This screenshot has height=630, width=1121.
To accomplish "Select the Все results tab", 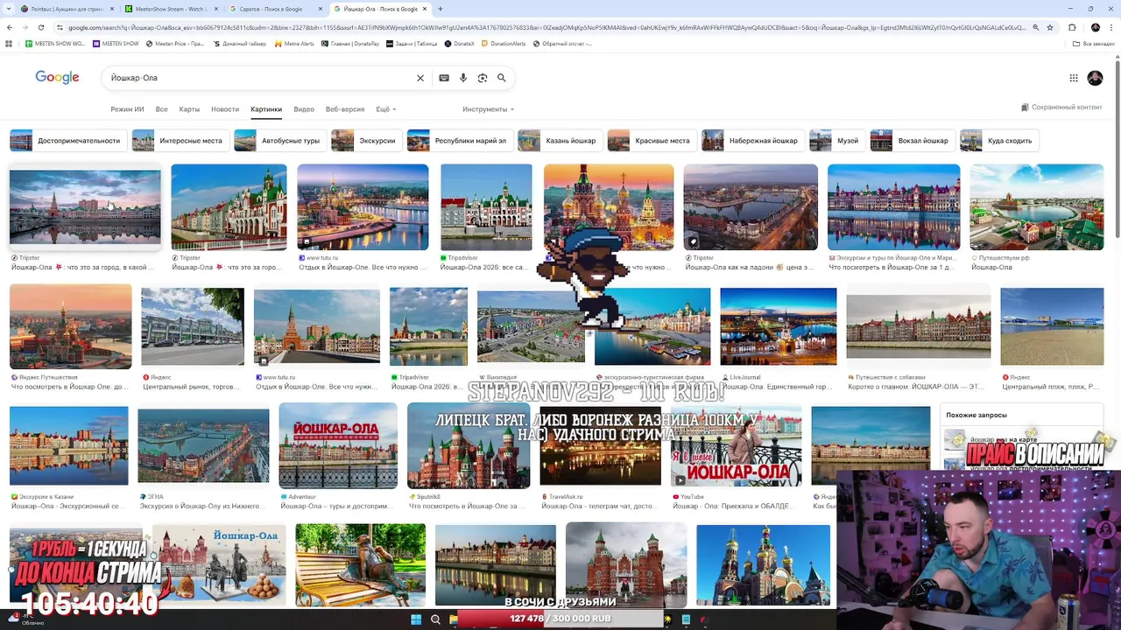I will [161, 109].
